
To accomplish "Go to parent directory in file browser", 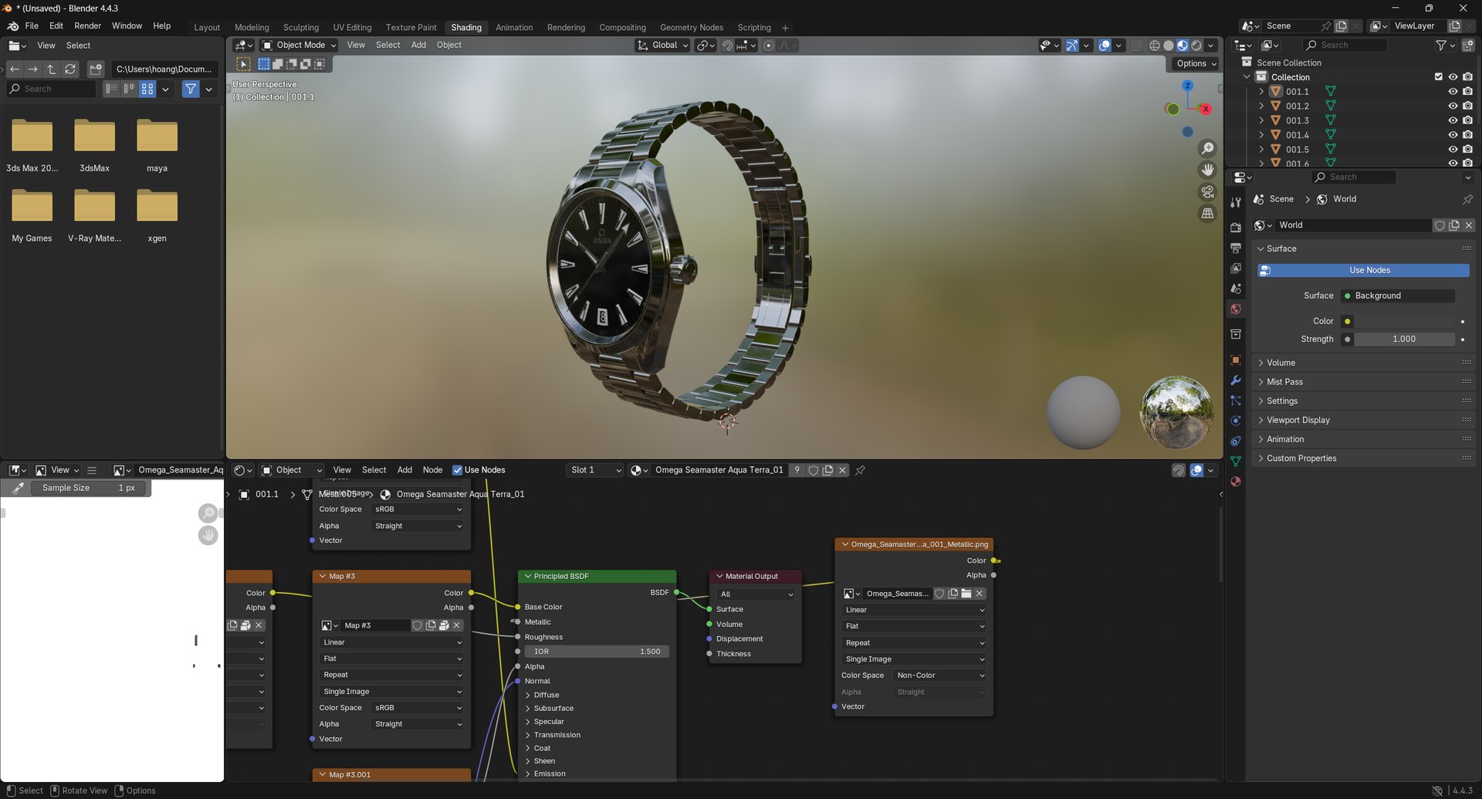I will 51,69.
